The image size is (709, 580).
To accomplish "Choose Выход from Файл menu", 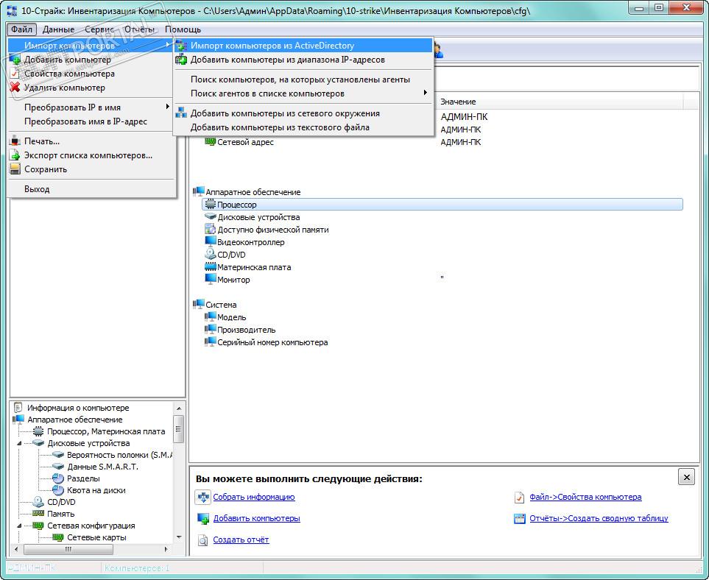I will click(91, 189).
